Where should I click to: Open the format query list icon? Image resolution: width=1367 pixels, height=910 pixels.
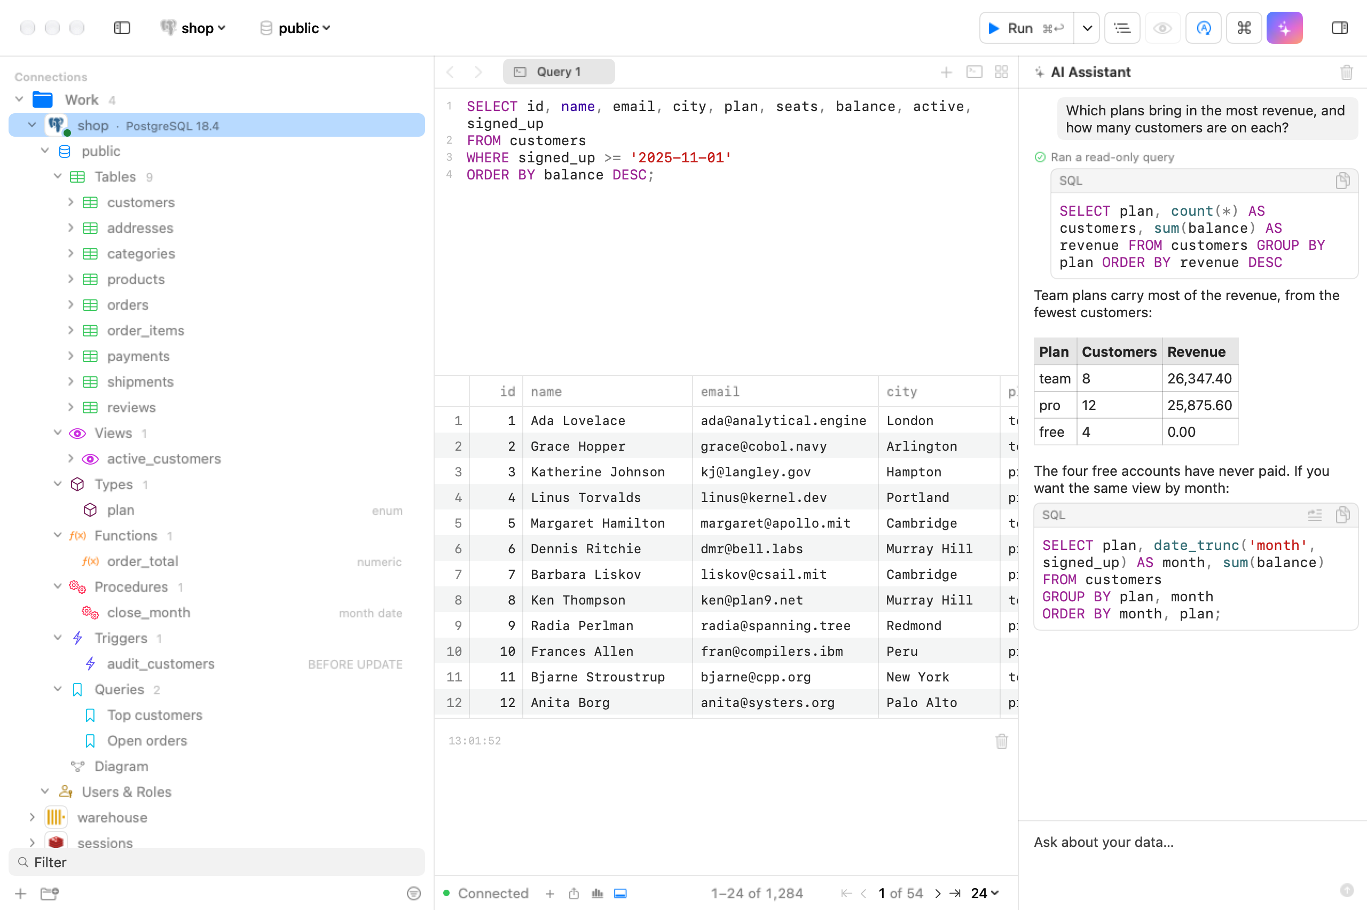(x=1121, y=28)
